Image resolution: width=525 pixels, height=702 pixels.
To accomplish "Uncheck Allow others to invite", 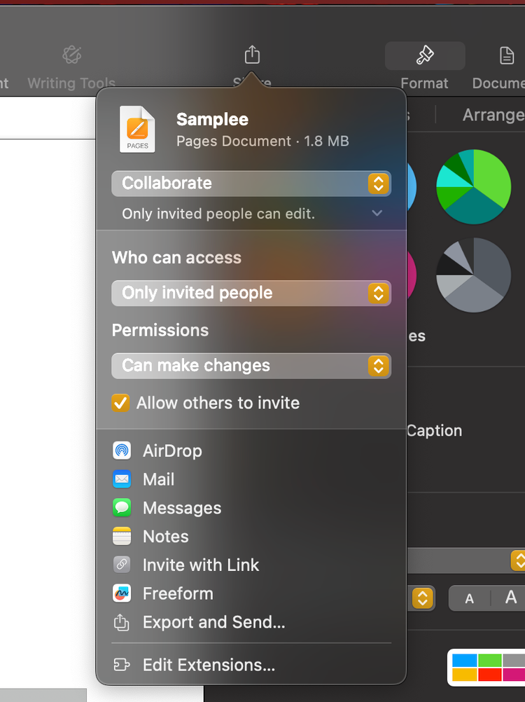I will coord(120,403).
